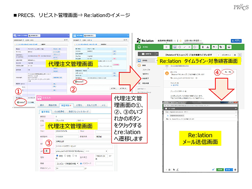Open the From address dropdown in mail window

pos(236,112)
